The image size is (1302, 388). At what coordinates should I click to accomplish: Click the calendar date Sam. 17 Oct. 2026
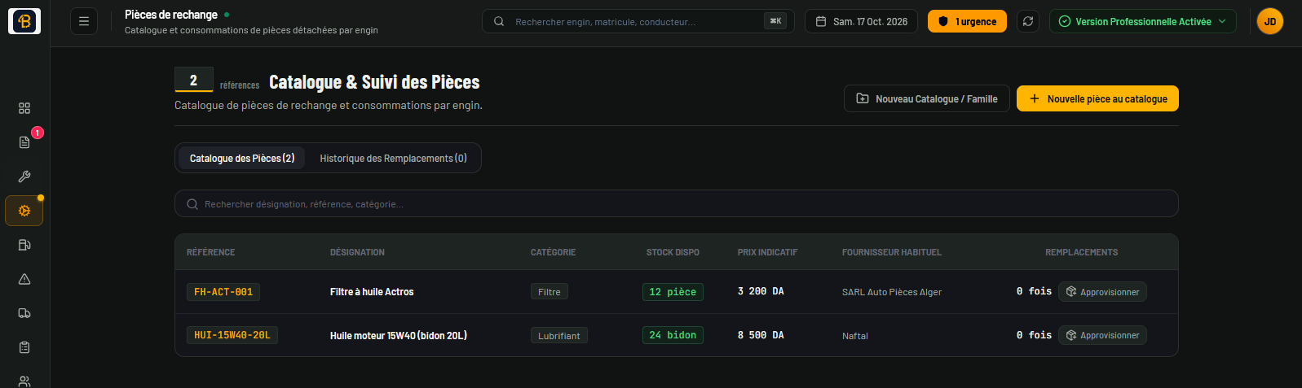(861, 21)
